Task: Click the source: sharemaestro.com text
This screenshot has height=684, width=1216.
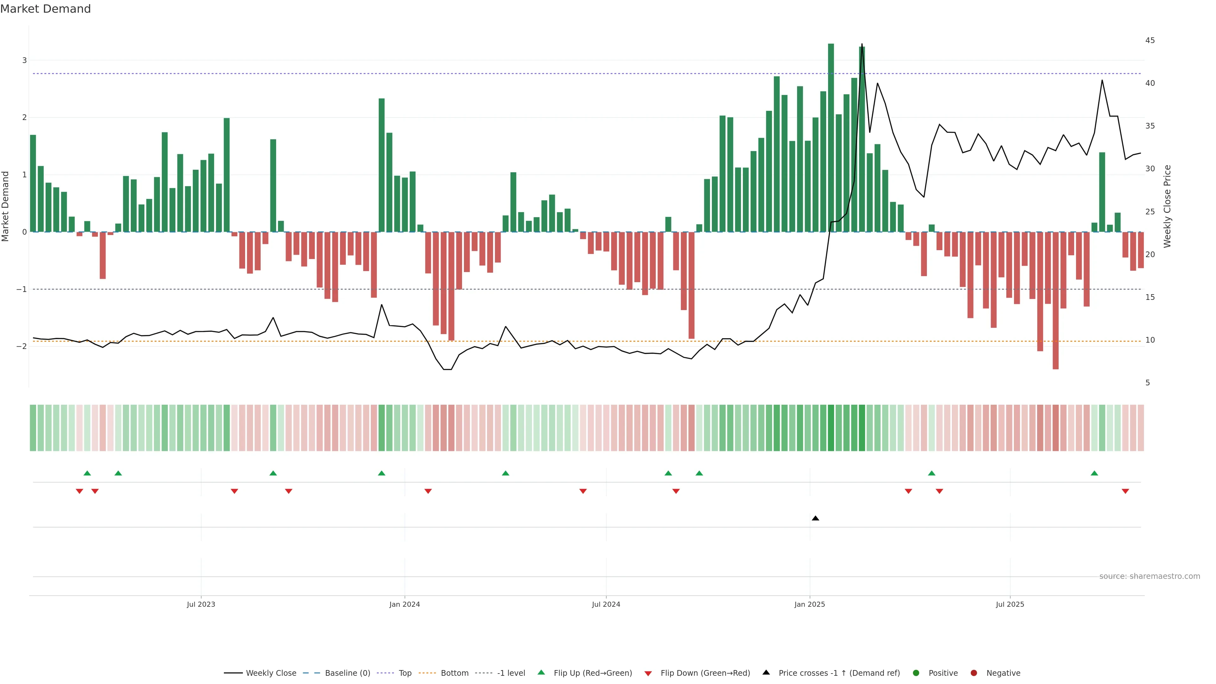Action: tap(1149, 576)
